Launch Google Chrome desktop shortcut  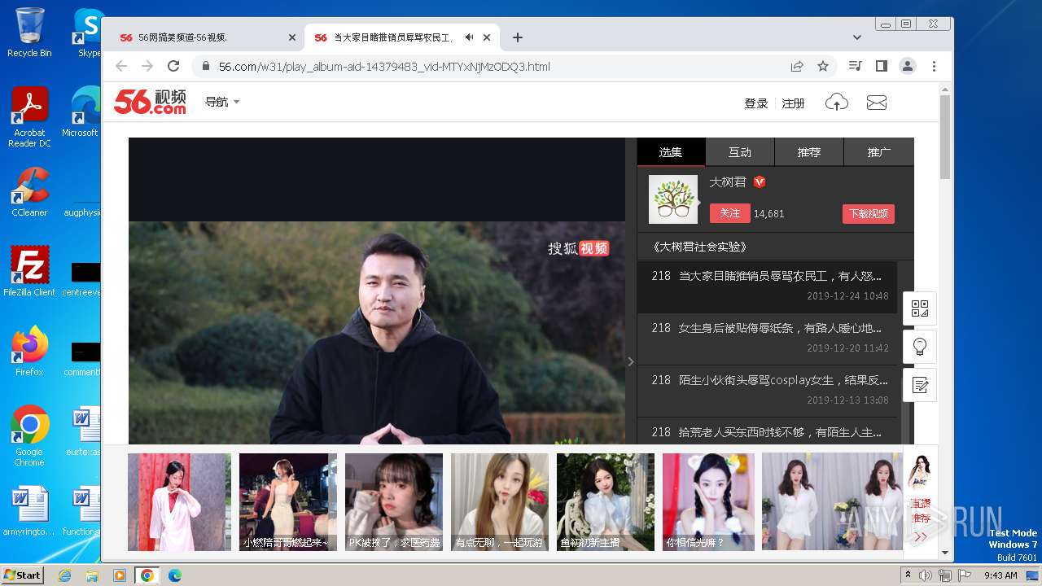pos(29,435)
